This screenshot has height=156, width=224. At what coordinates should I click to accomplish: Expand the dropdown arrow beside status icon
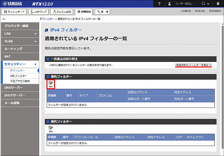pos(208,4)
